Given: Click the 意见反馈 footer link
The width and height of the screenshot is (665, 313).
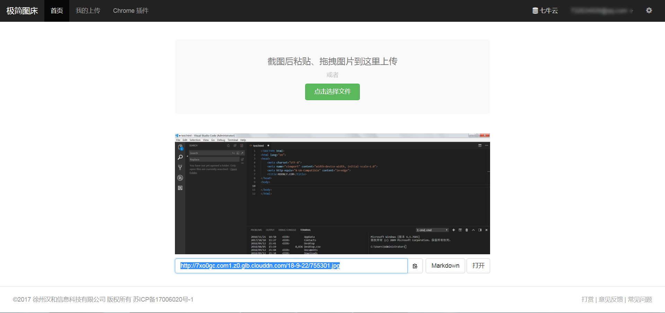Looking at the screenshot, I should 611,300.
